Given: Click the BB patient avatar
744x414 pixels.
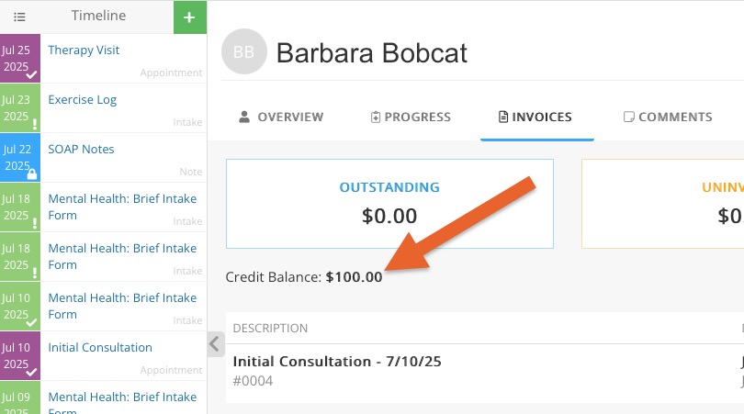Looking at the screenshot, I should pyautogui.click(x=244, y=51).
